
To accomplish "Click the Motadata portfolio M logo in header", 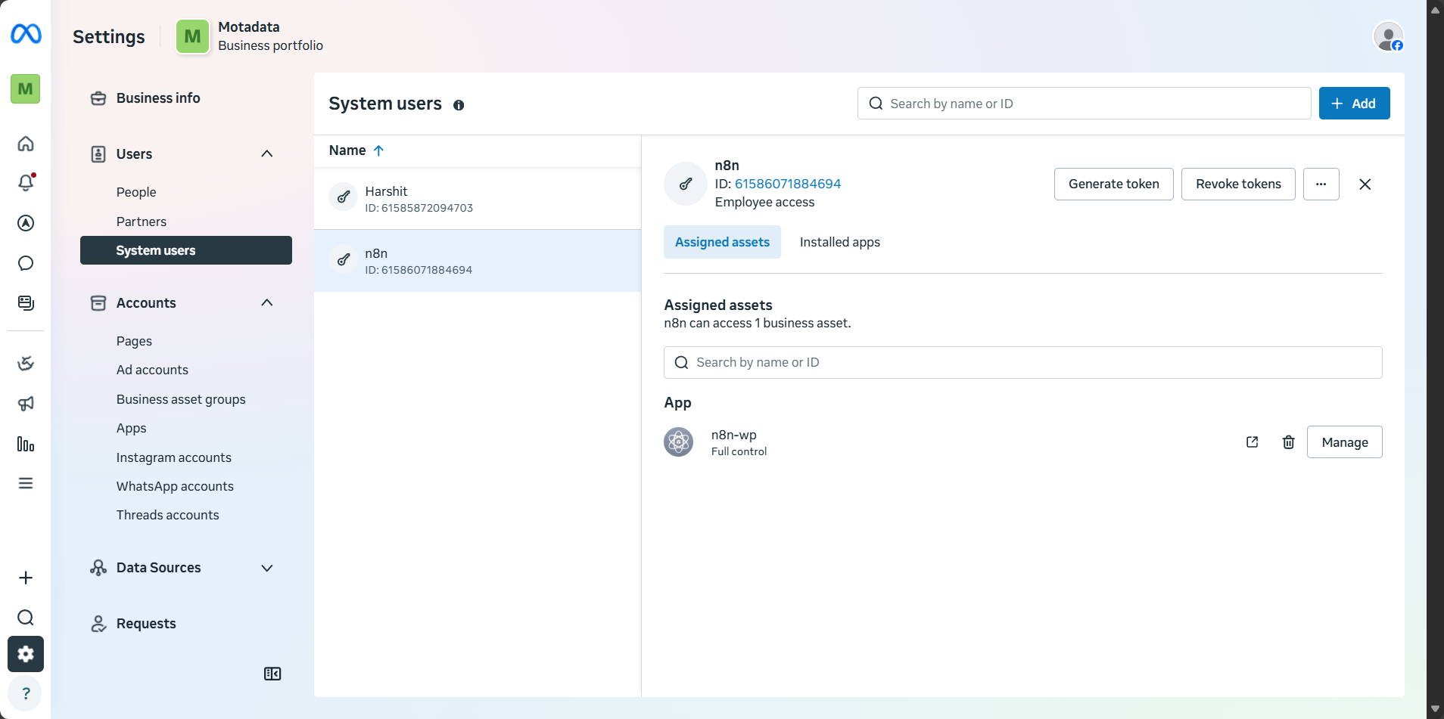I will tap(192, 36).
